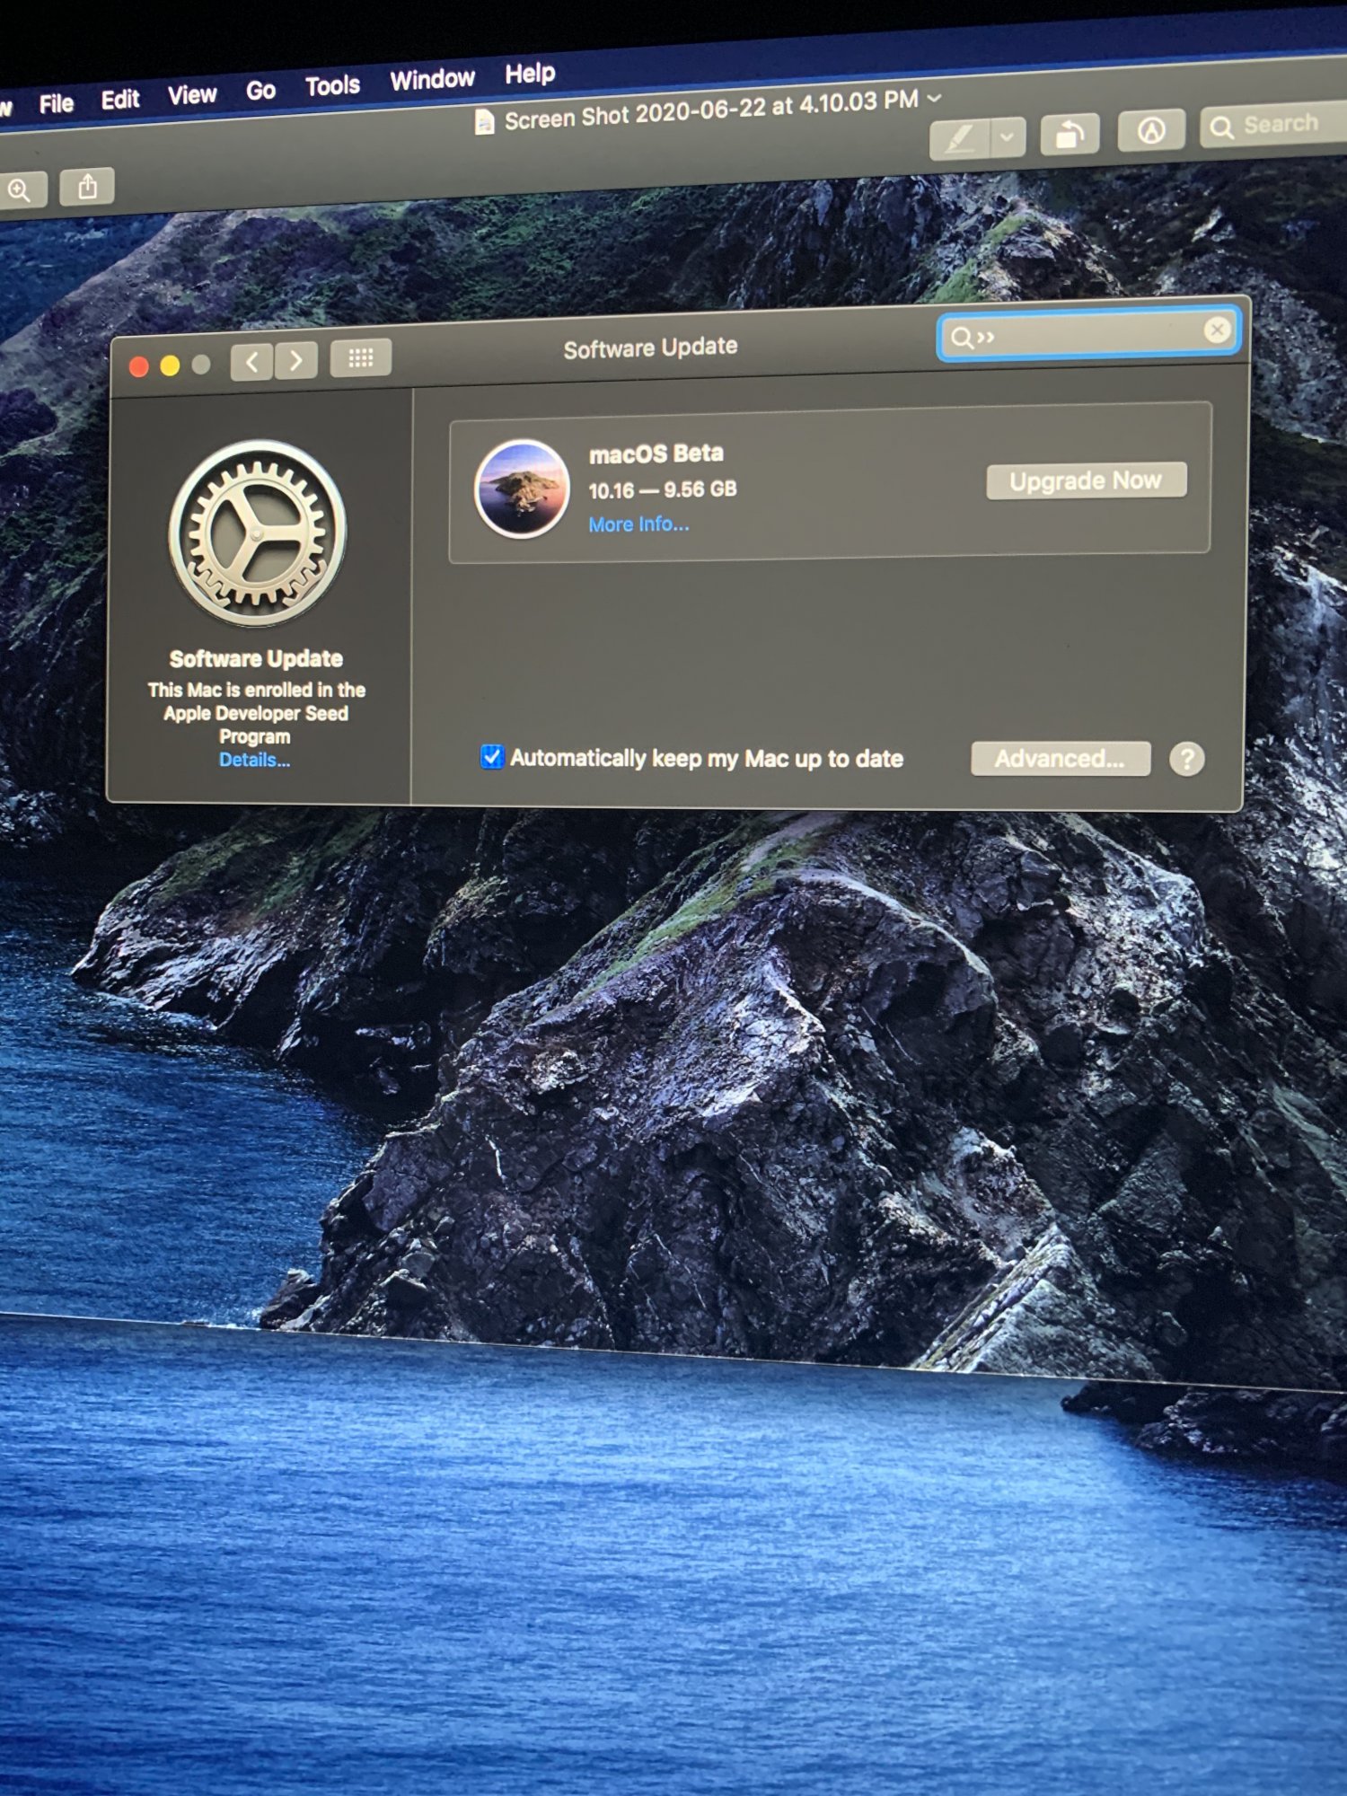The height and width of the screenshot is (1796, 1347).
Task: Toggle Automatically keep my Mac up to date
Action: coord(491,757)
